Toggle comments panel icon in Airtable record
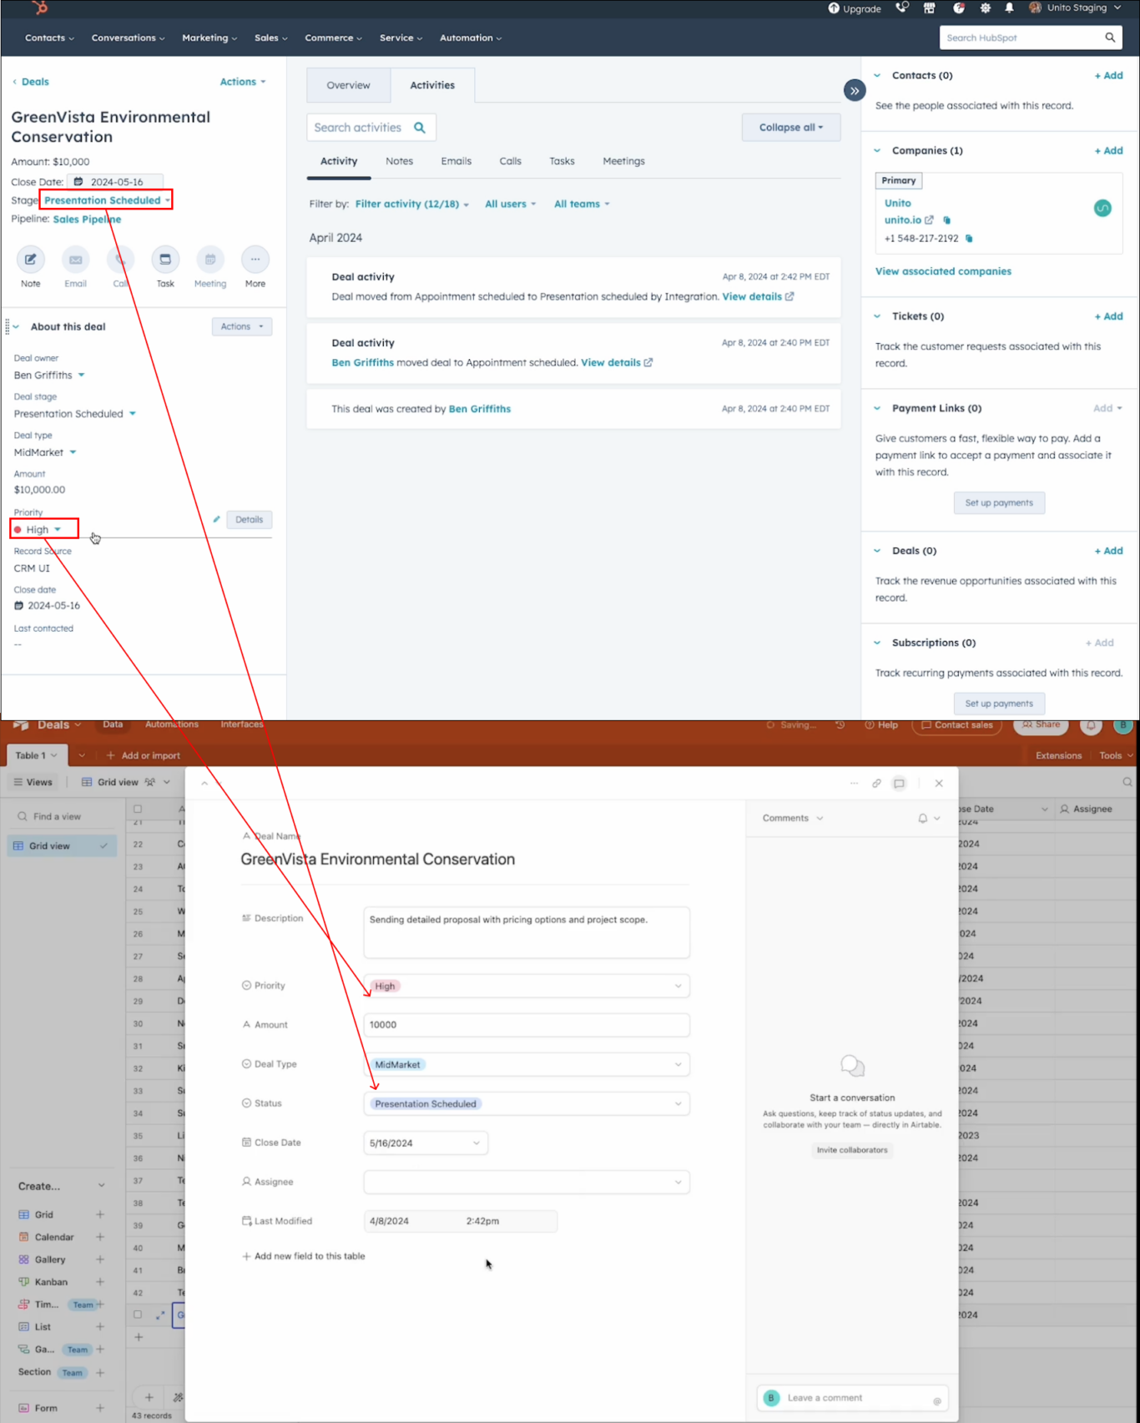Viewport: 1140px width, 1423px height. pyautogui.click(x=899, y=784)
